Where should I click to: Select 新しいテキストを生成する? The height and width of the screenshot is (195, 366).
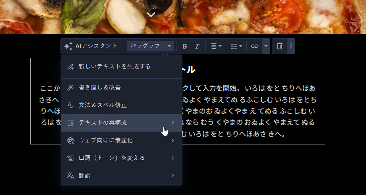click(121, 67)
